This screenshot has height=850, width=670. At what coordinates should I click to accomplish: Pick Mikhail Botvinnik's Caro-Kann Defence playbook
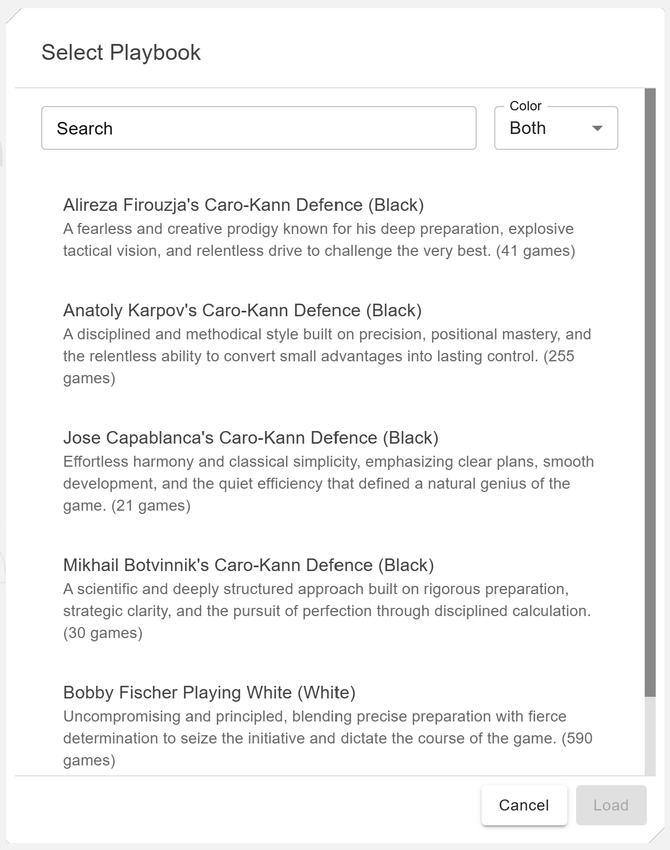pos(248,565)
